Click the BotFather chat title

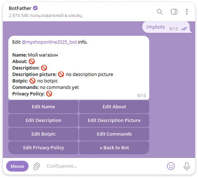(x=20, y=8)
